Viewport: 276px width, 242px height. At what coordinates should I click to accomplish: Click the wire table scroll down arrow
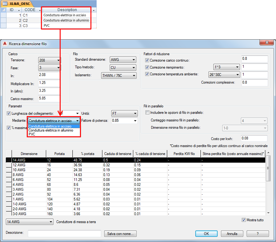[268, 213]
